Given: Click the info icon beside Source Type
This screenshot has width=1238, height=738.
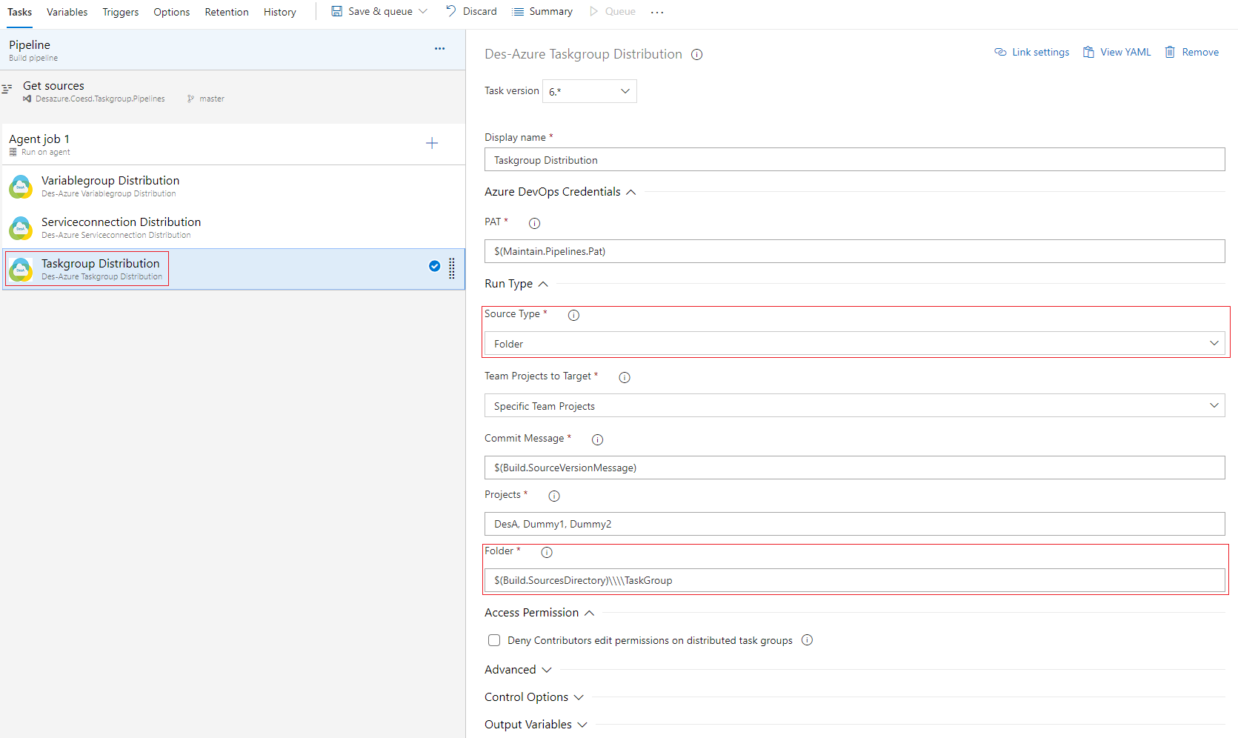Looking at the screenshot, I should click(573, 315).
